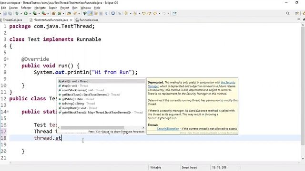Collapse the fold marker at line 6
This screenshot has width=305, height=171.
tap(8, 59)
